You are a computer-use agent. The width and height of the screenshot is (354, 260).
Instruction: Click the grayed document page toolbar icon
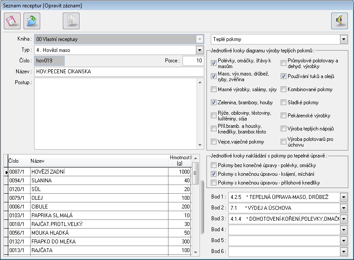71,21
